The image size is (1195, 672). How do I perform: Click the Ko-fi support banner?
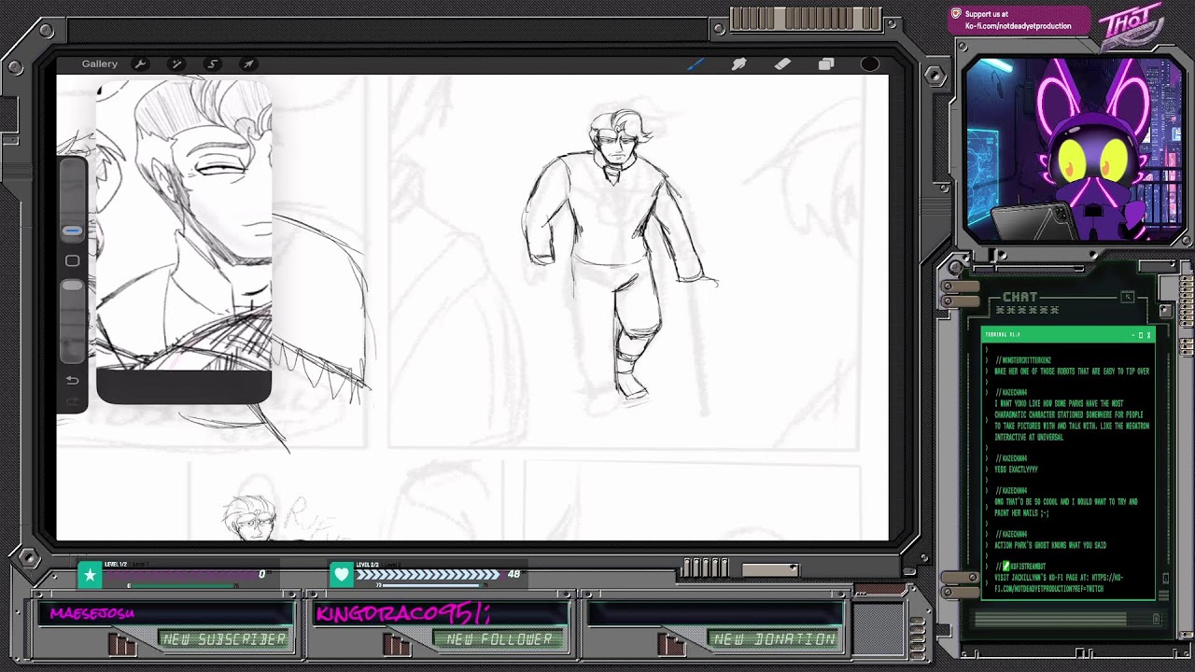1019,20
